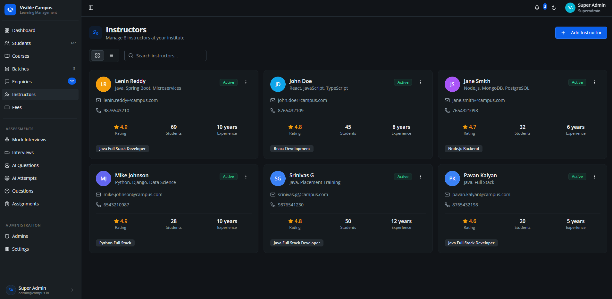
Task: Open Lenin Reddy's three-dot options menu
Action: coord(246,82)
